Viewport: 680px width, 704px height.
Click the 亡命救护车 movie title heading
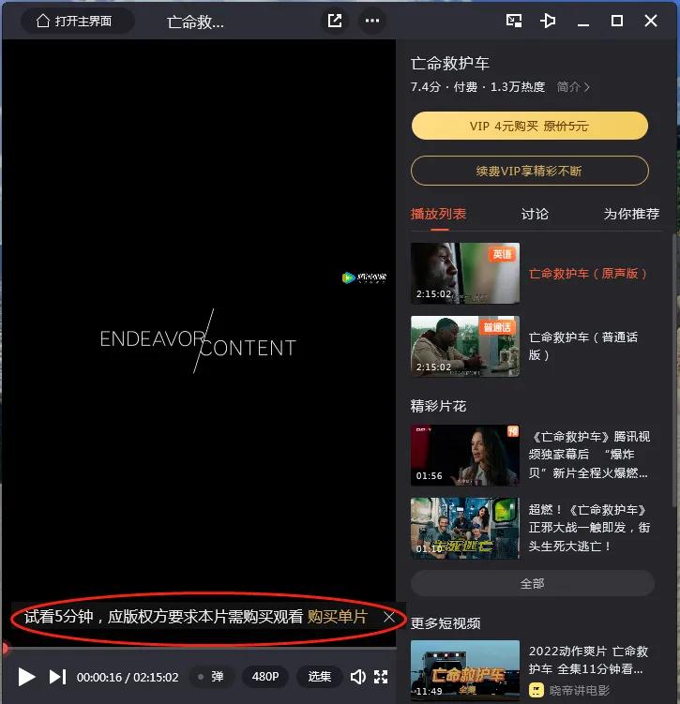pyautogui.click(x=450, y=64)
